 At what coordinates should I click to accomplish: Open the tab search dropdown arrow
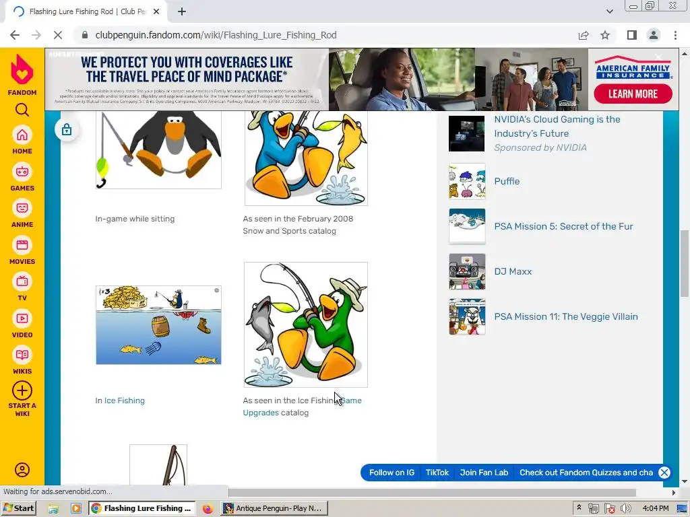click(609, 11)
